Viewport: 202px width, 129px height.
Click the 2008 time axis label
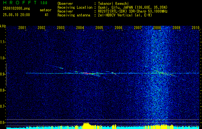157,27
